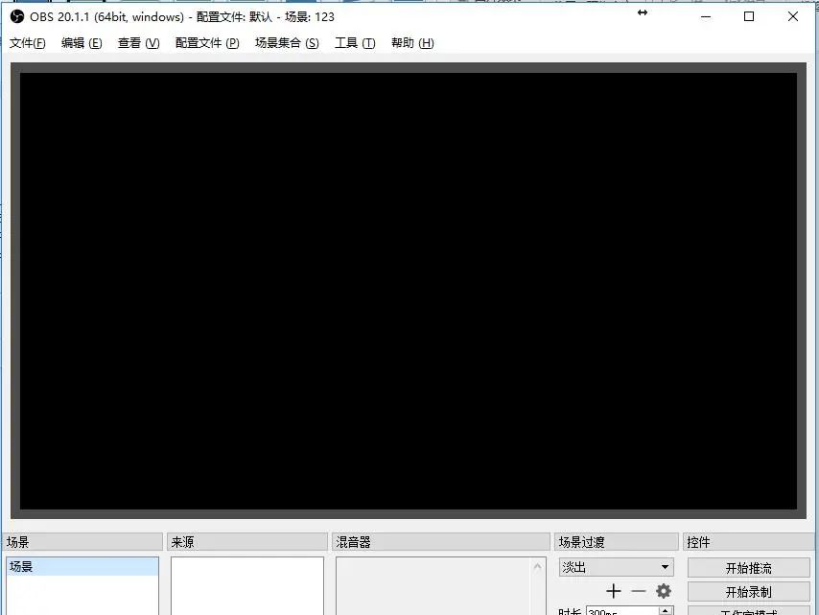
Task: Click the 开始录制 button
Action: coord(748,591)
